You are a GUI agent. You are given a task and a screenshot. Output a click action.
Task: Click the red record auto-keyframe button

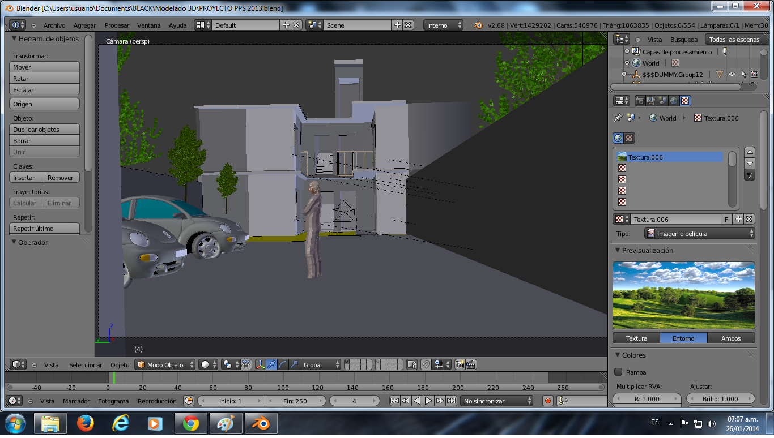pos(548,401)
